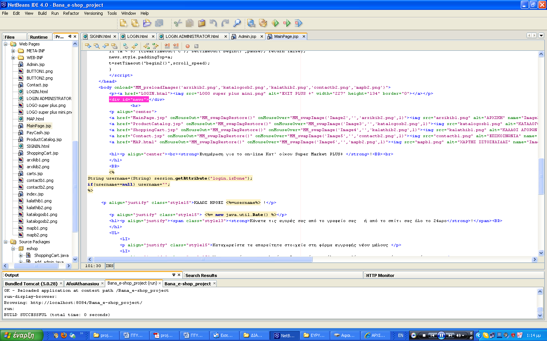Click the Cut scissors icon

[x=178, y=23]
